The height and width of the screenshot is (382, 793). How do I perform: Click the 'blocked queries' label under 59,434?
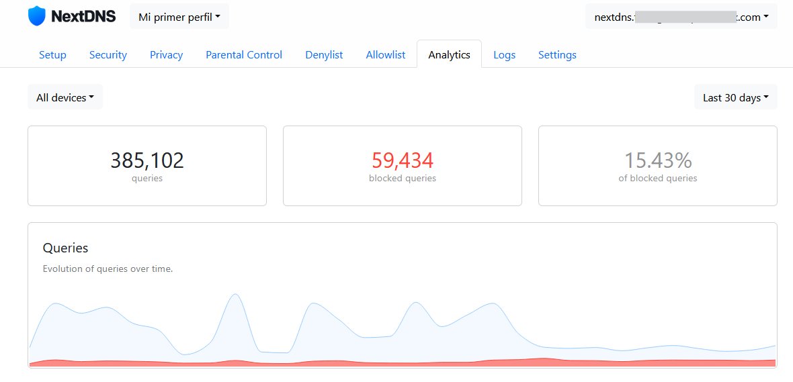pyautogui.click(x=403, y=179)
